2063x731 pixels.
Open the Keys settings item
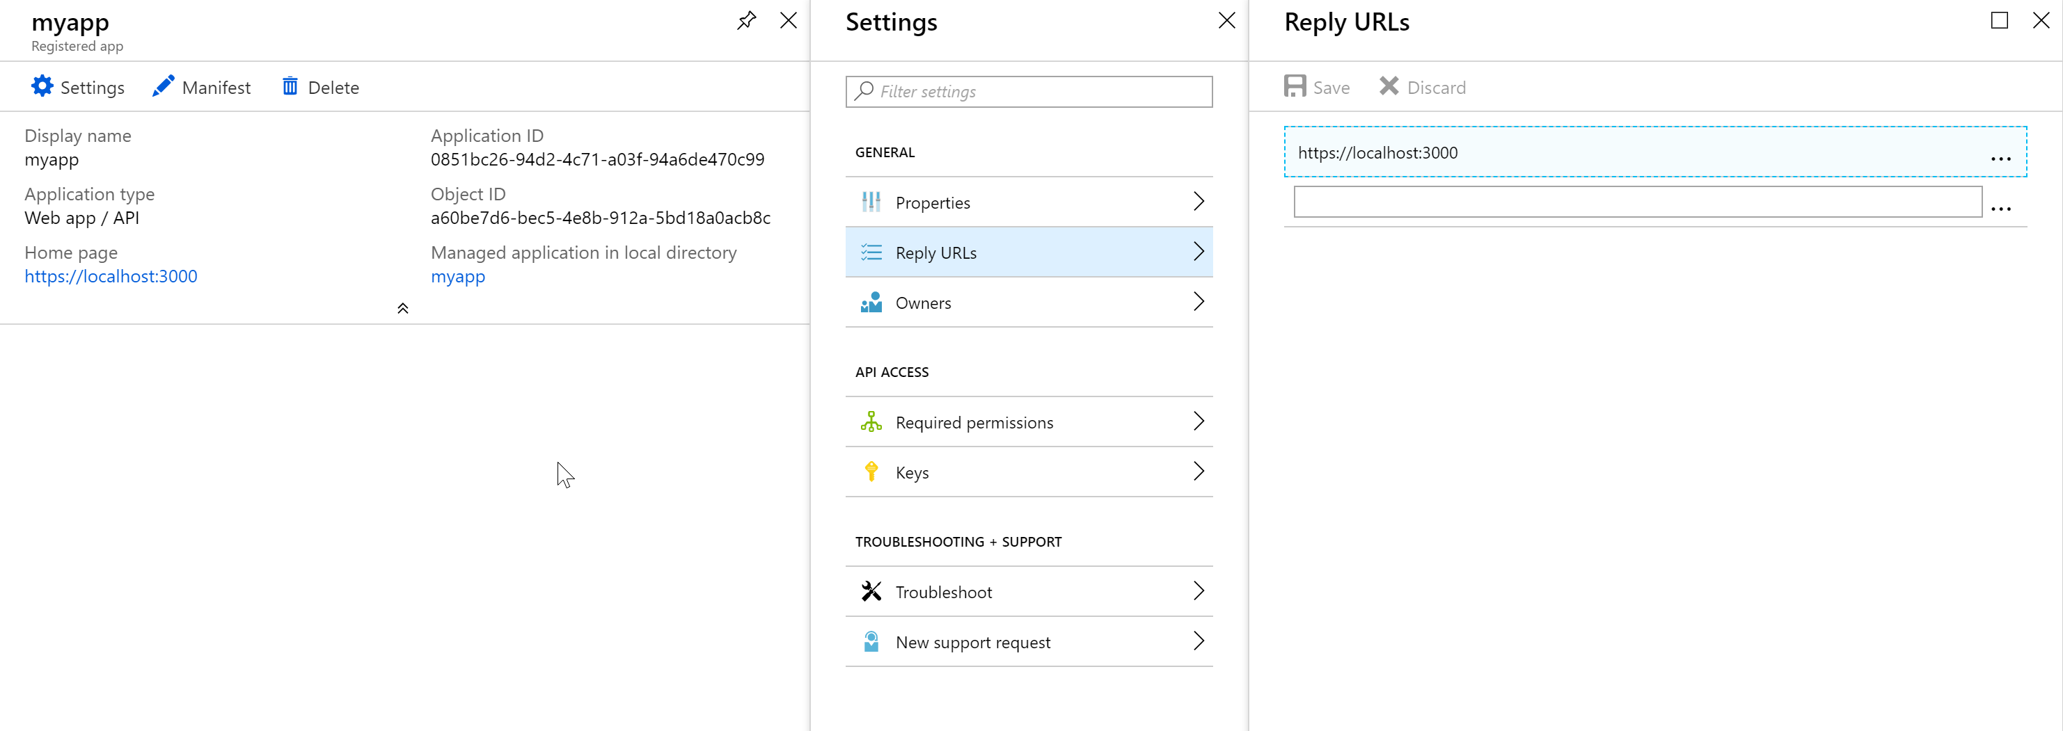(1029, 472)
